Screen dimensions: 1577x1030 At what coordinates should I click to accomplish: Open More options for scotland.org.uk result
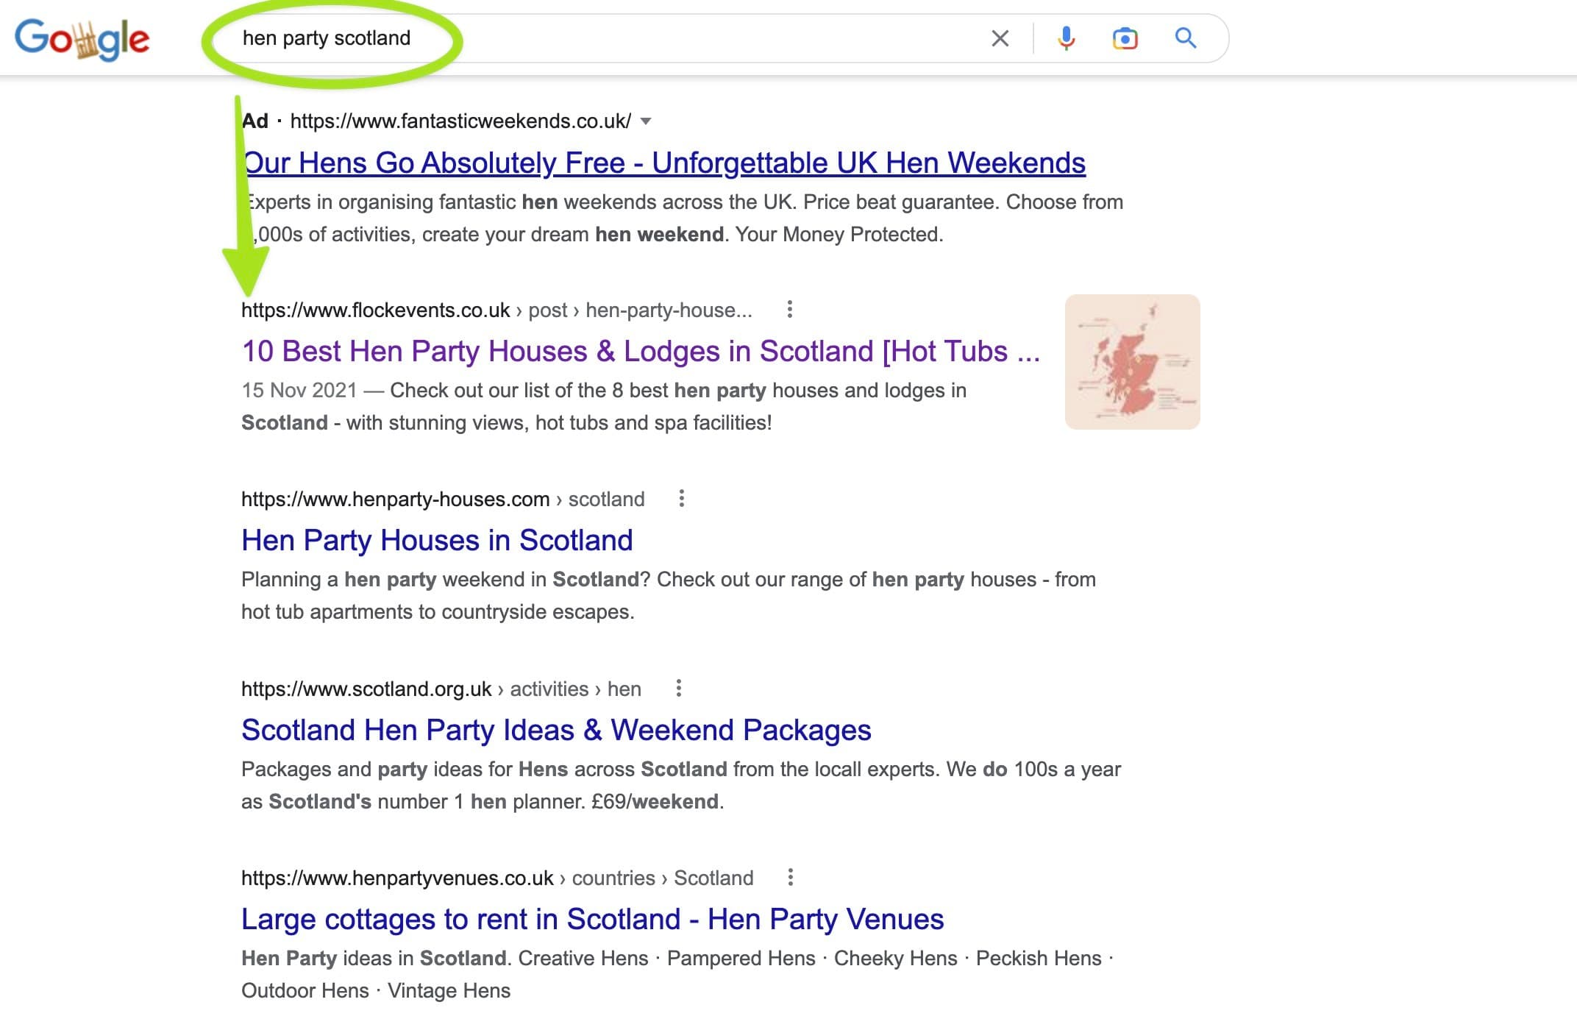[x=679, y=689]
